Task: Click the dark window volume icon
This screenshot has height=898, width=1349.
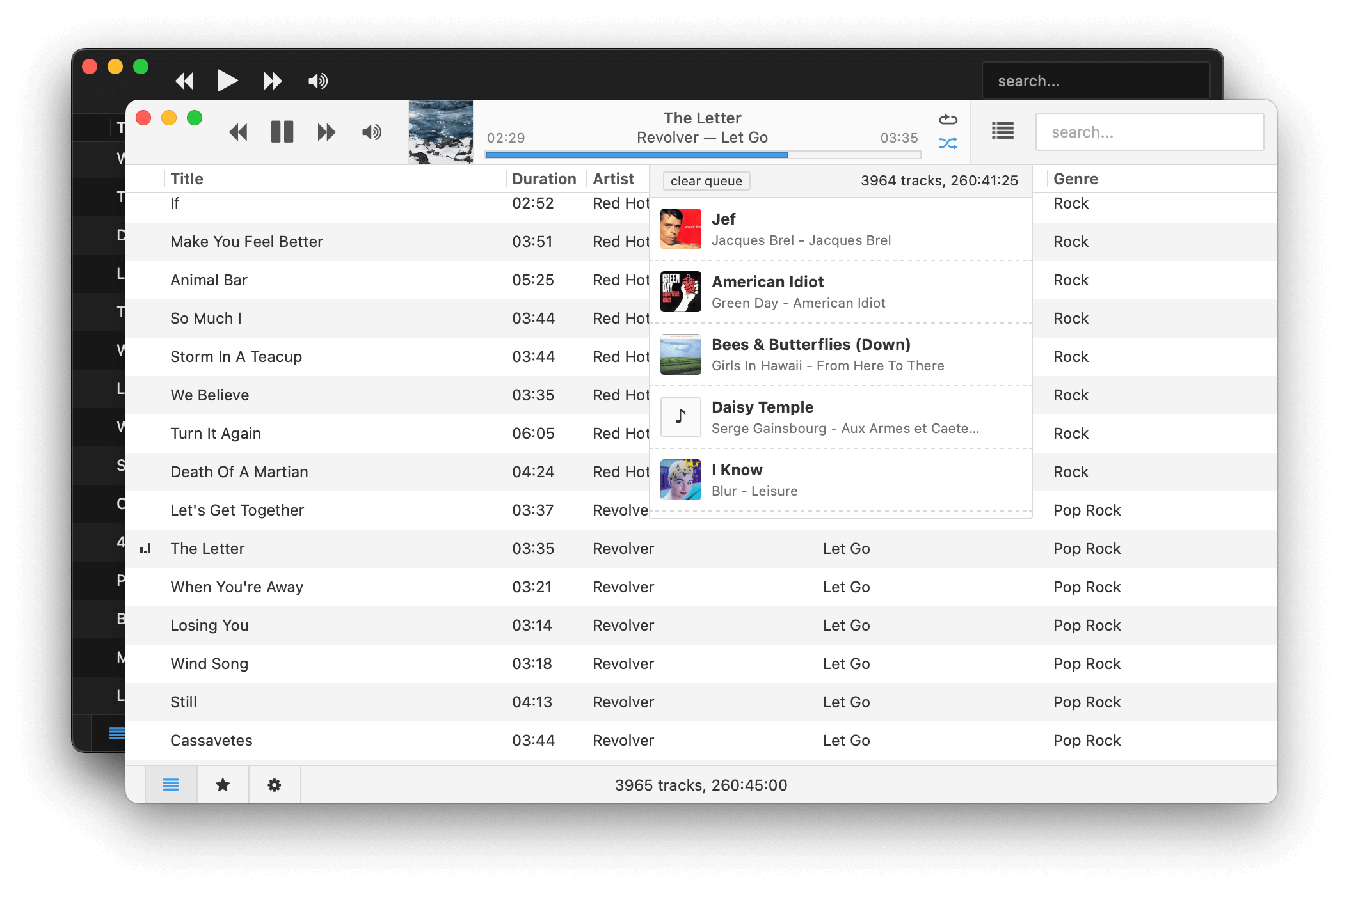Action: click(318, 81)
